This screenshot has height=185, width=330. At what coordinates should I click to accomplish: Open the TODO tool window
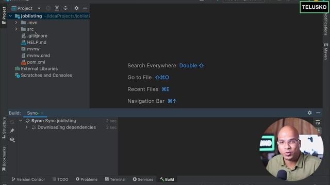pyautogui.click(x=60, y=179)
